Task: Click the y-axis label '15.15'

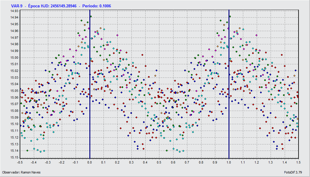Action: tap(14, 157)
